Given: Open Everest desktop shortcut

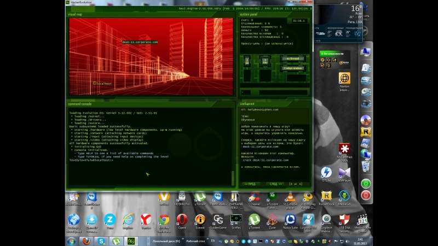Looking at the screenshot, I should coord(200,220).
